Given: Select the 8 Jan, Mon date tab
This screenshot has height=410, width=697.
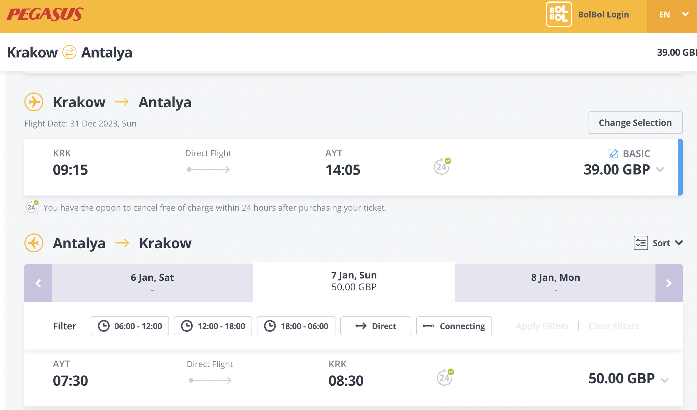Looking at the screenshot, I should click(x=555, y=283).
